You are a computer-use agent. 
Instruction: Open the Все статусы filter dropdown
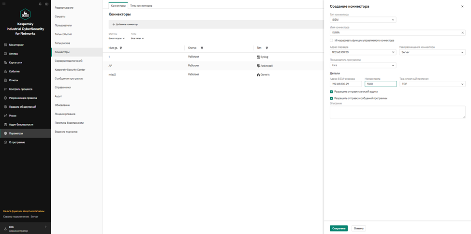pyautogui.click(x=117, y=38)
